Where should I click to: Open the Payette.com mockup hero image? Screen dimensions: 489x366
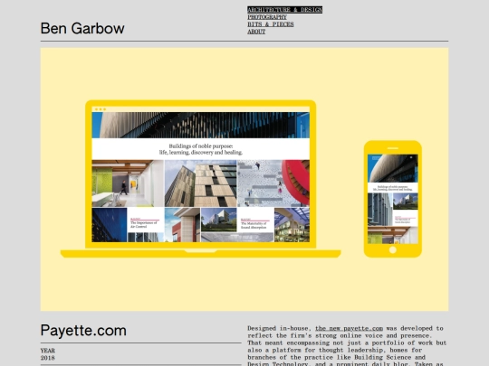(244, 179)
